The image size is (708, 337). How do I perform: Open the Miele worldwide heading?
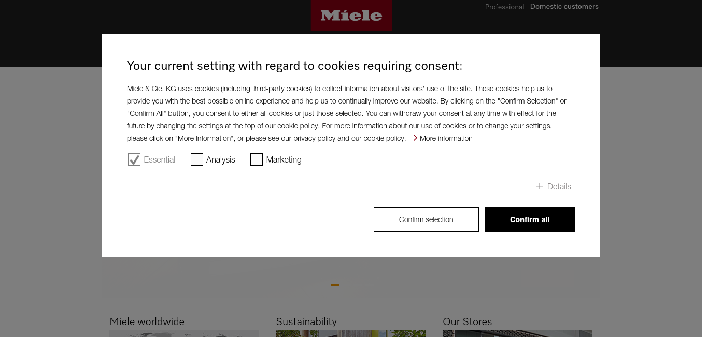coord(147,321)
